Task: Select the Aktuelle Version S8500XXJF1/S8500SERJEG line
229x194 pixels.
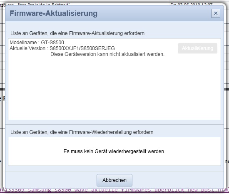Action: click(62, 48)
